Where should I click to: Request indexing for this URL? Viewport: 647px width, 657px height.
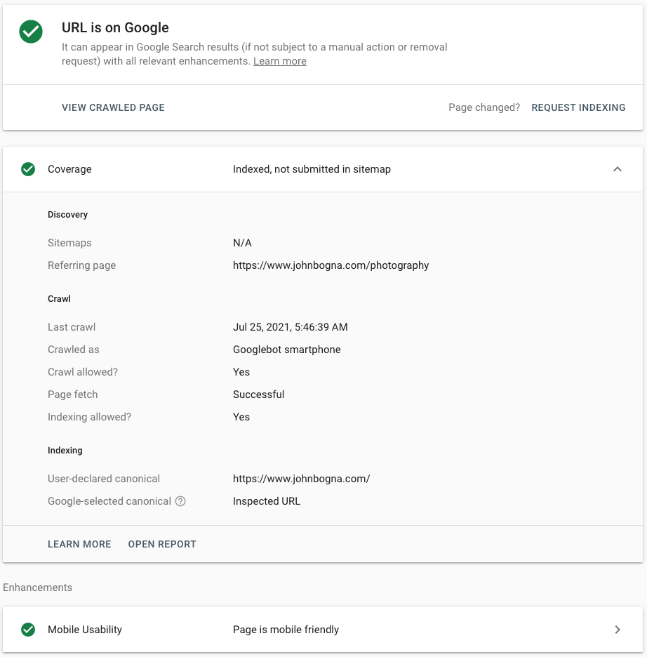(578, 107)
